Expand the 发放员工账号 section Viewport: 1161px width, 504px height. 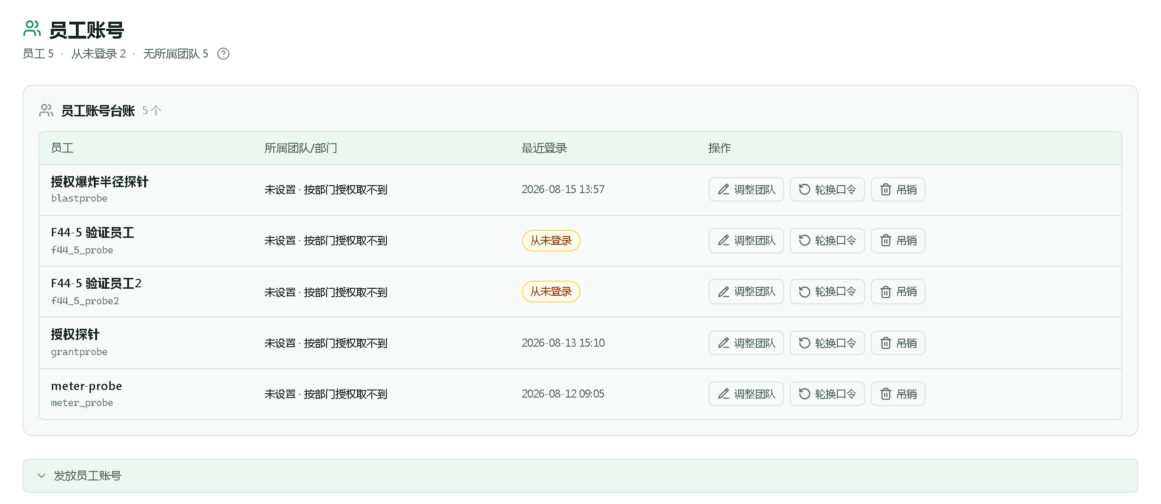tap(580, 476)
